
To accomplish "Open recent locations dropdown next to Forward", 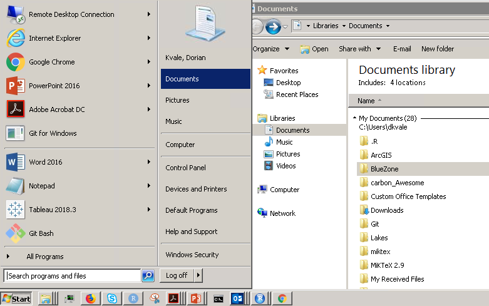I will click(x=285, y=27).
